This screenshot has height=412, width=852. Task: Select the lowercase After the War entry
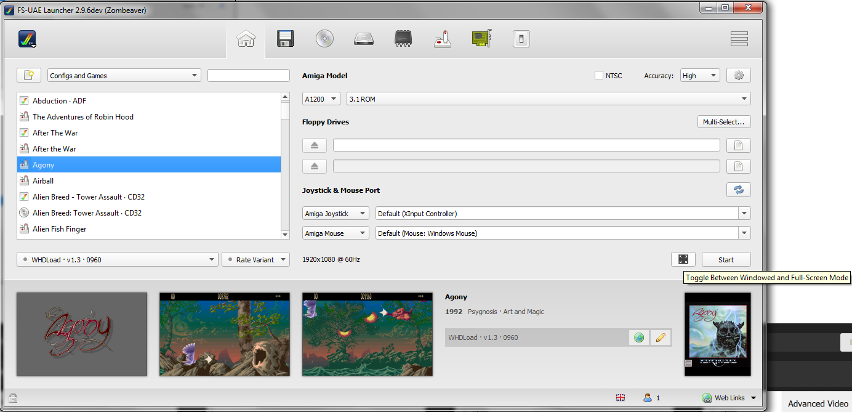pyautogui.click(x=149, y=148)
